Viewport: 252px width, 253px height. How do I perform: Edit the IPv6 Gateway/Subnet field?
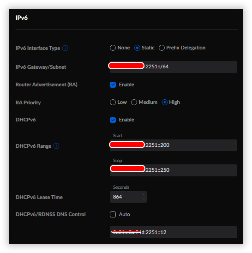pos(174,67)
